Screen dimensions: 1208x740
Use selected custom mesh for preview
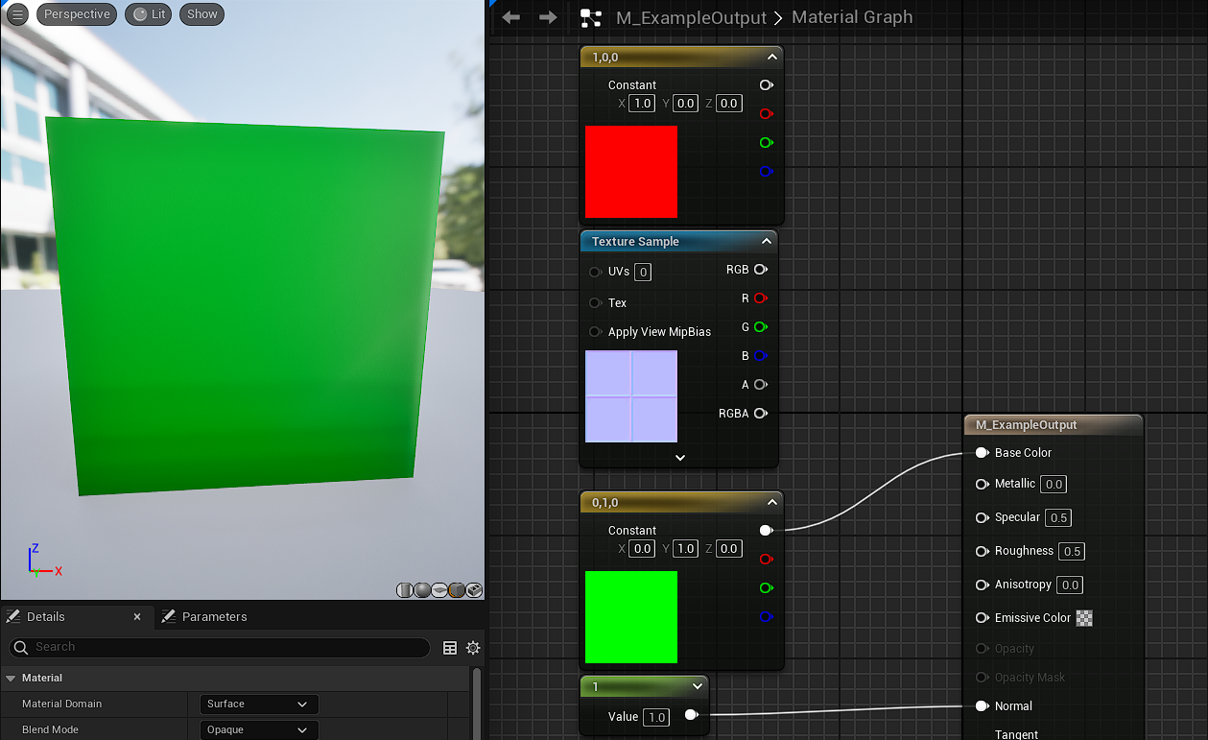pos(474,590)
